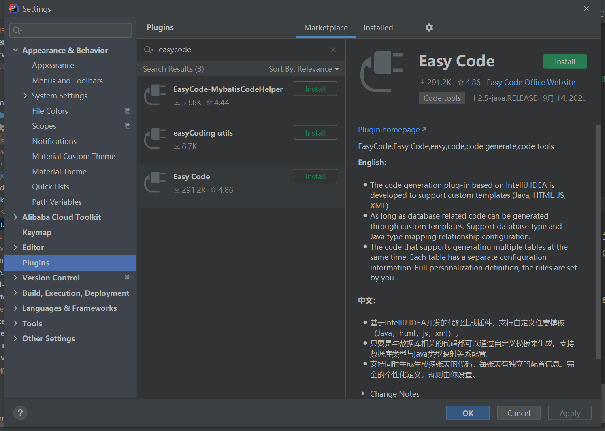Expand the Tools settings node
The image size is (605, 431).
[x=16, y=323]
